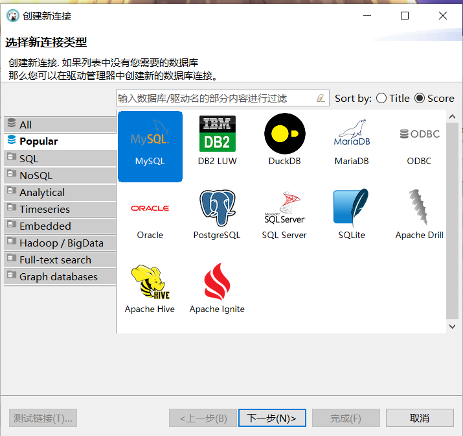The width and height of the screenshot is (463, 436).
Task: Pick the DuckDB database icon
Action: coord(285,140)
